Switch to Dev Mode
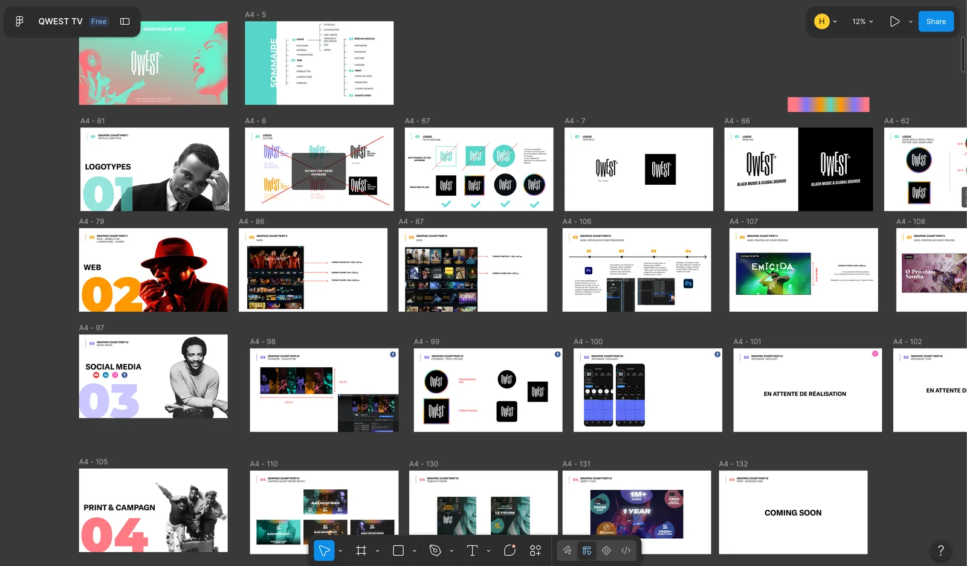967x566 pixels. (x=607, y=550)
